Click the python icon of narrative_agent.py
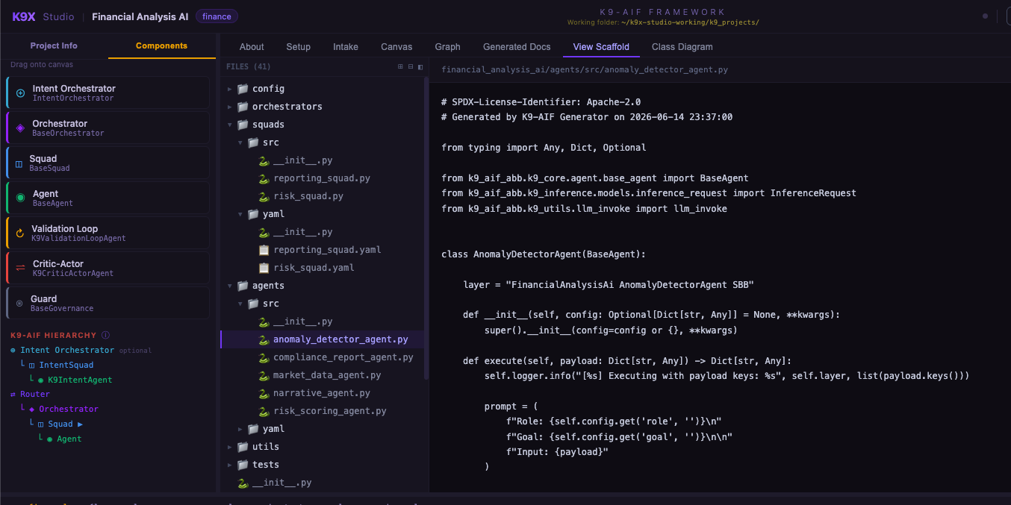The image size is (1011, 505). [264, 393]
